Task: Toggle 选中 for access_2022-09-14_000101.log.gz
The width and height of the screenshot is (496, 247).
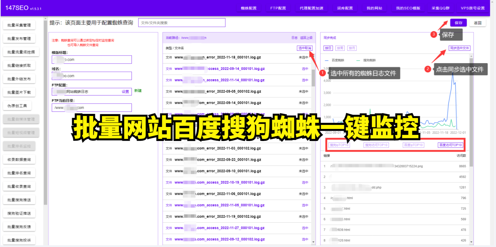Action: [x=305, y=69]
